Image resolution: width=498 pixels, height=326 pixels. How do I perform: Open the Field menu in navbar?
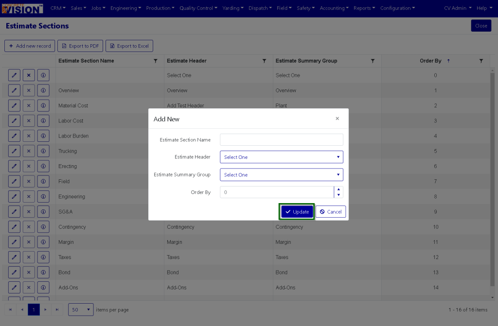coord(284,8)
